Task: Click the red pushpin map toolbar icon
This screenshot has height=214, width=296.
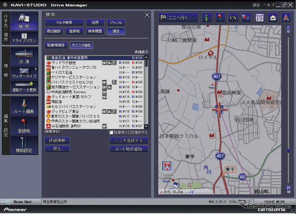Action: click(220, 18)
